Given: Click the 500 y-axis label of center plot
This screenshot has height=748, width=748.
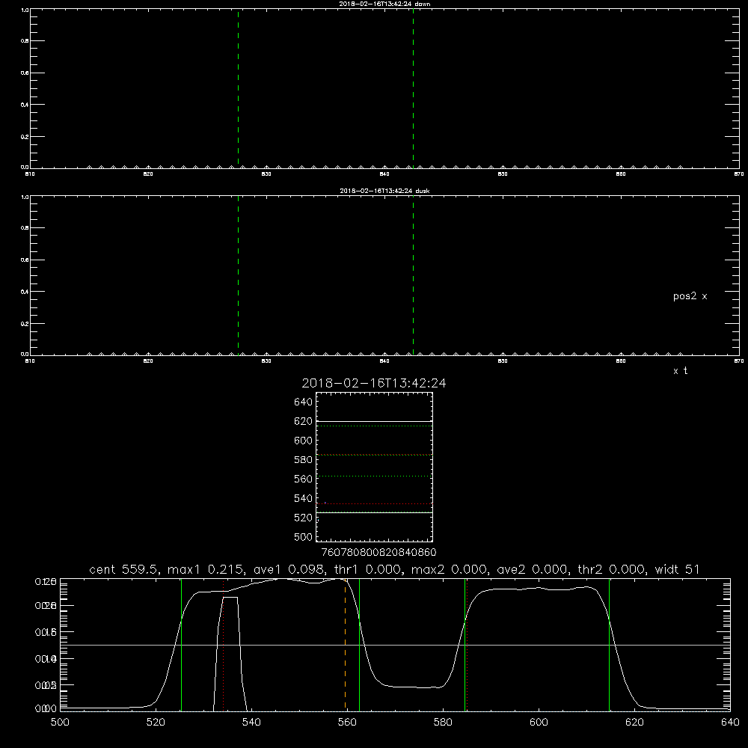Looking at the screenshot, I should [304, 537].
